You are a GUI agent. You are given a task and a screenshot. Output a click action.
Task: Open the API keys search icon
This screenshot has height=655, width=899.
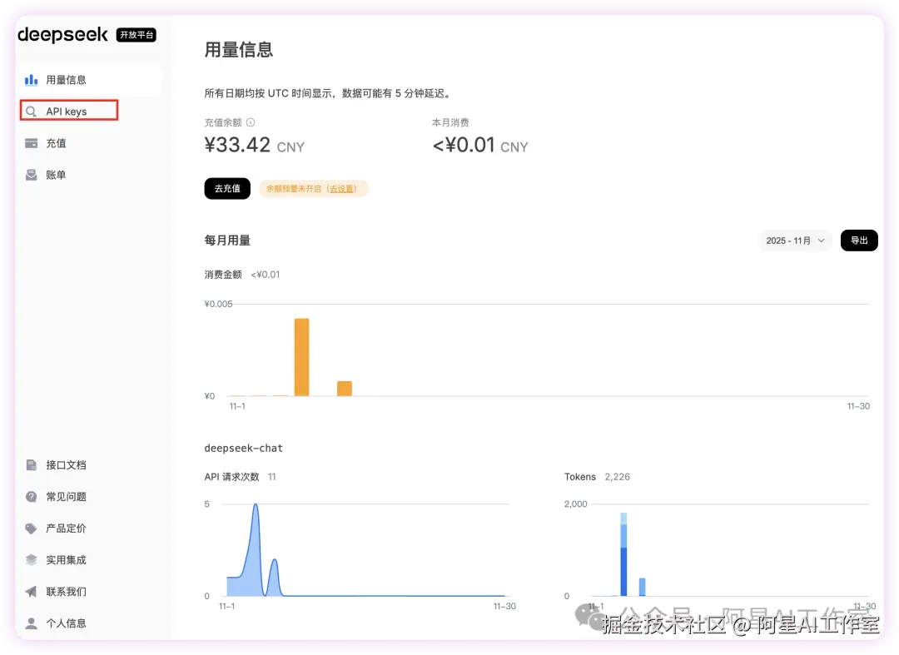32,110
